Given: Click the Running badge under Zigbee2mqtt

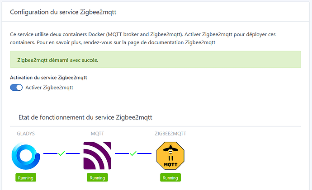Looking at the screenshot, I should click(170, 178).
